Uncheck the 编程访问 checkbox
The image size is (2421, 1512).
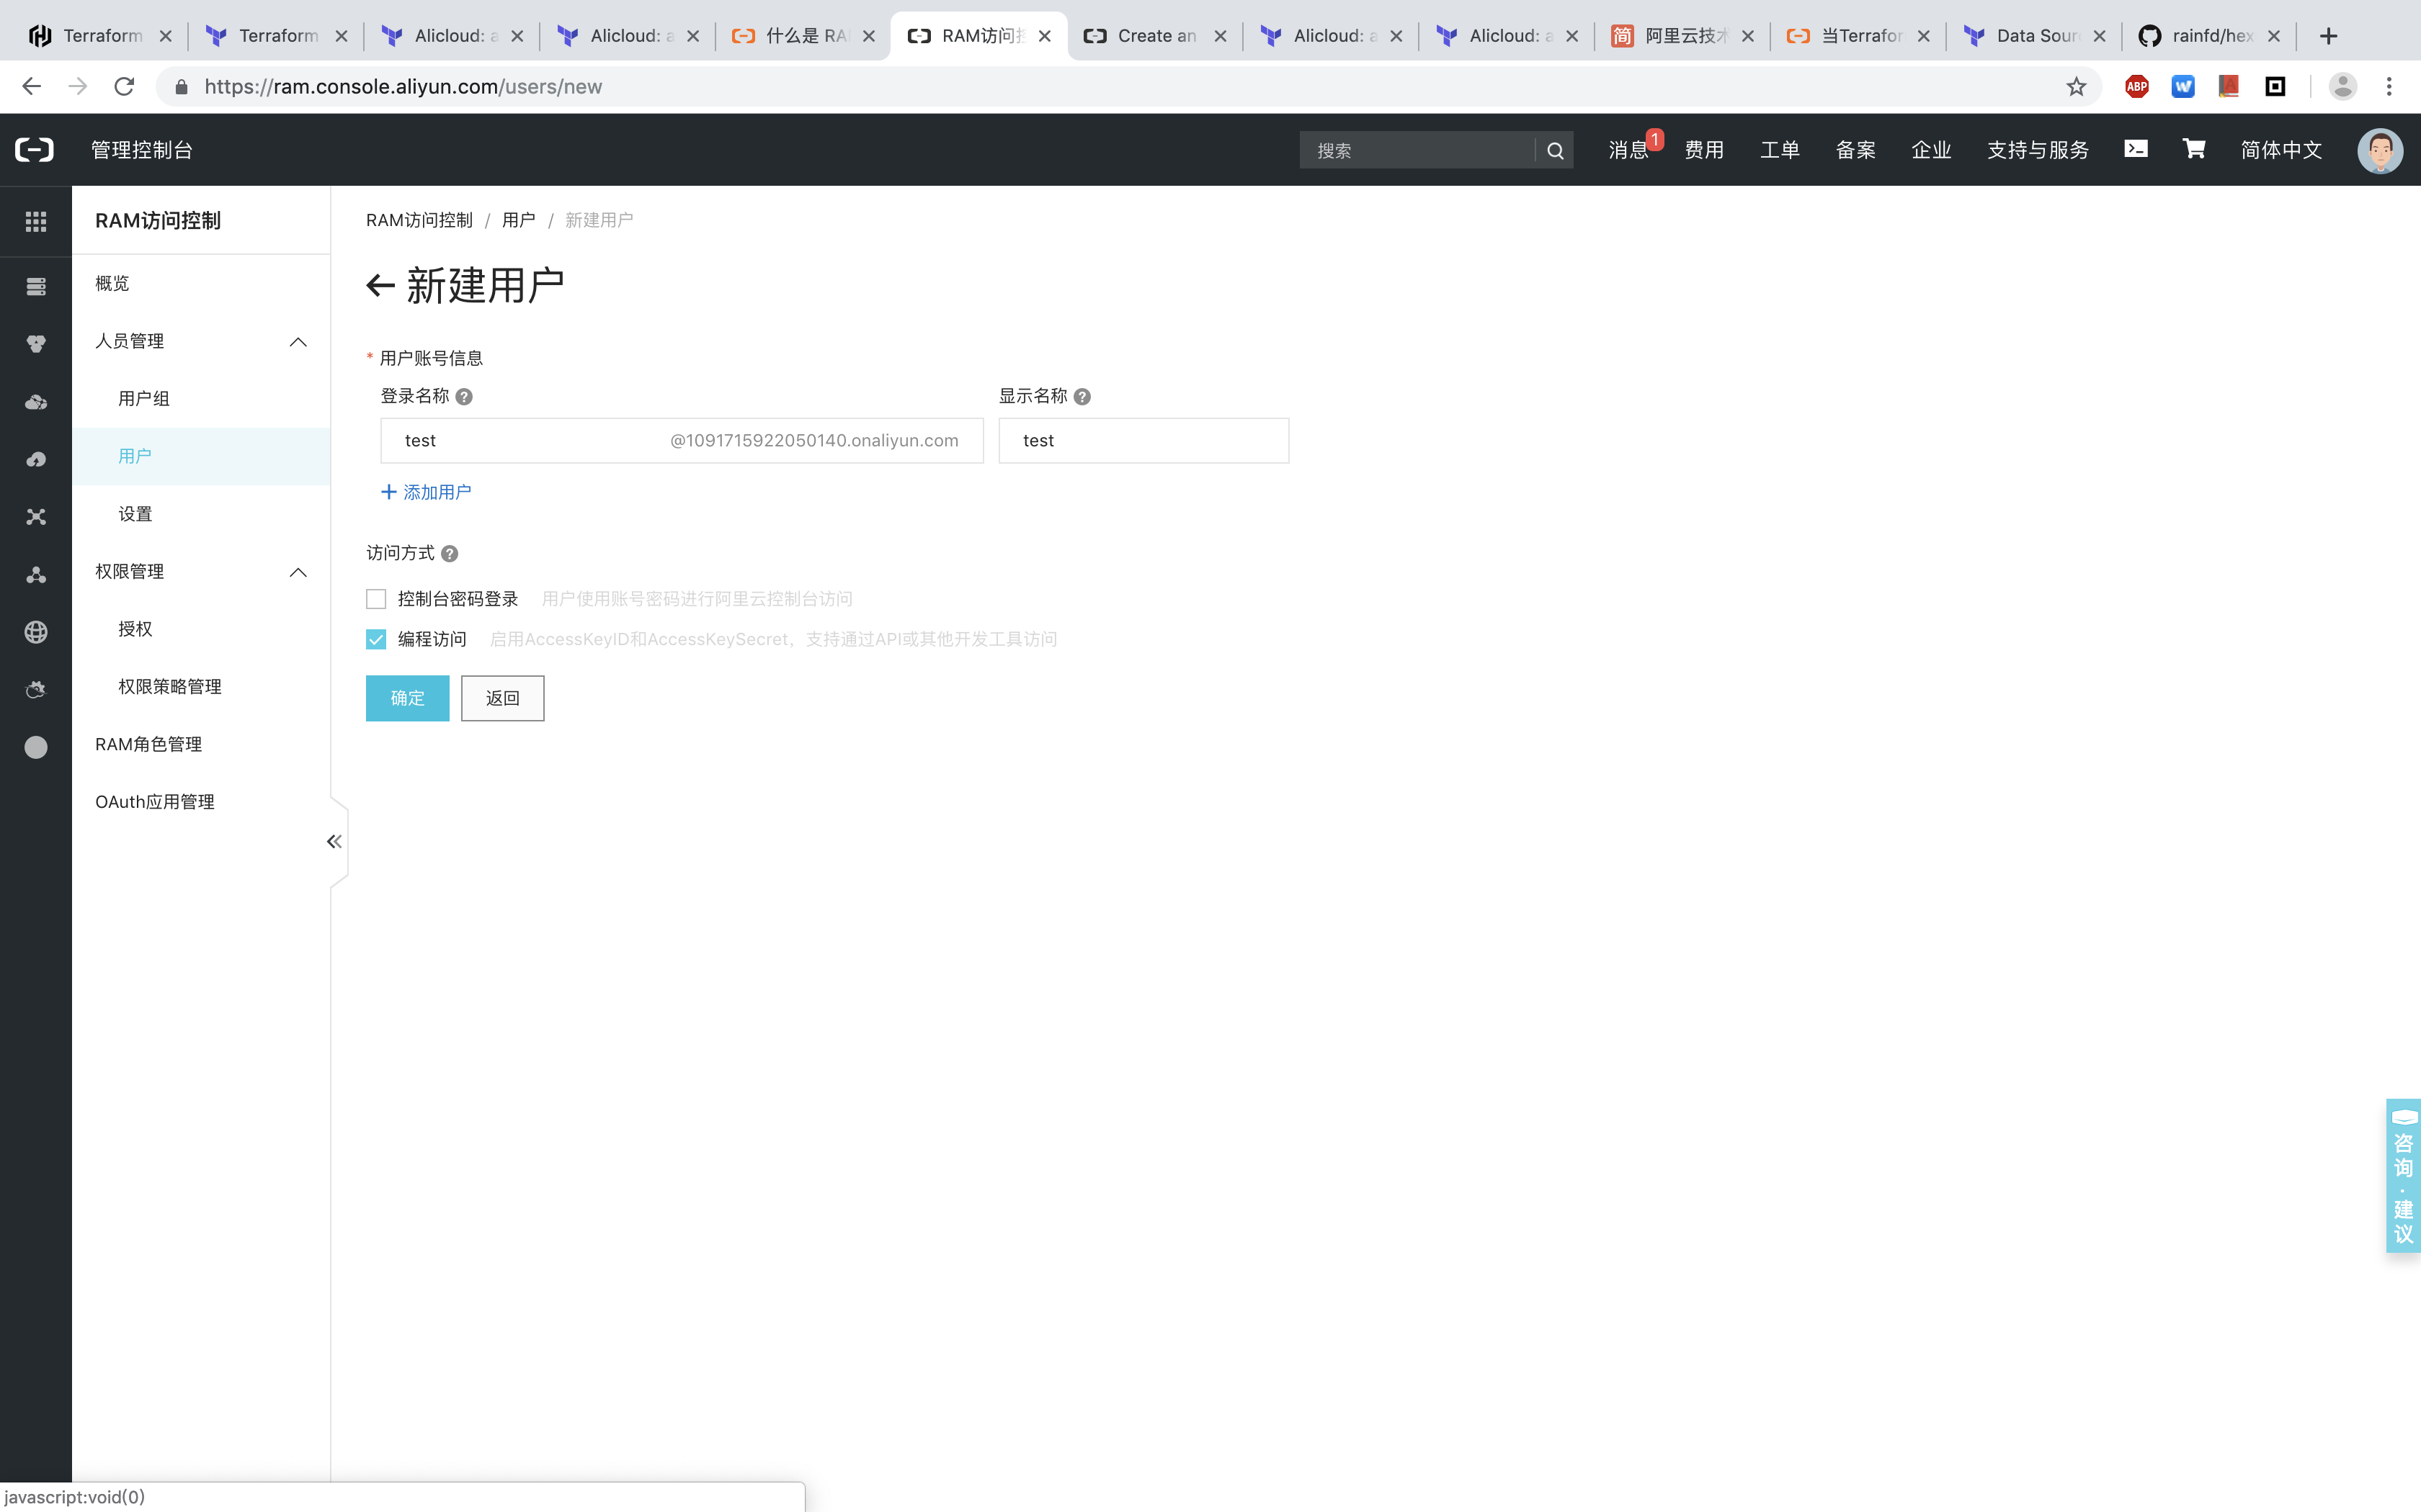[x=376, y=640]
